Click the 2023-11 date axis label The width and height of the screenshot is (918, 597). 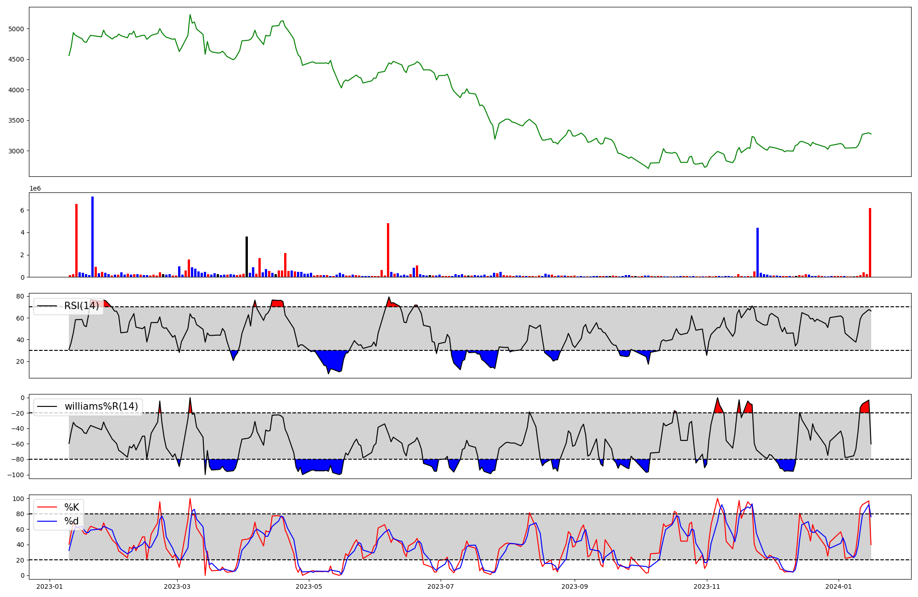point(707,586)
